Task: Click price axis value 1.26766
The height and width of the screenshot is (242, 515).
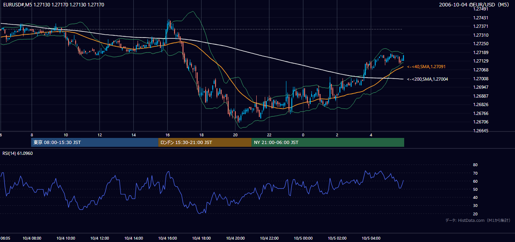Action: [x=481, y=113]
